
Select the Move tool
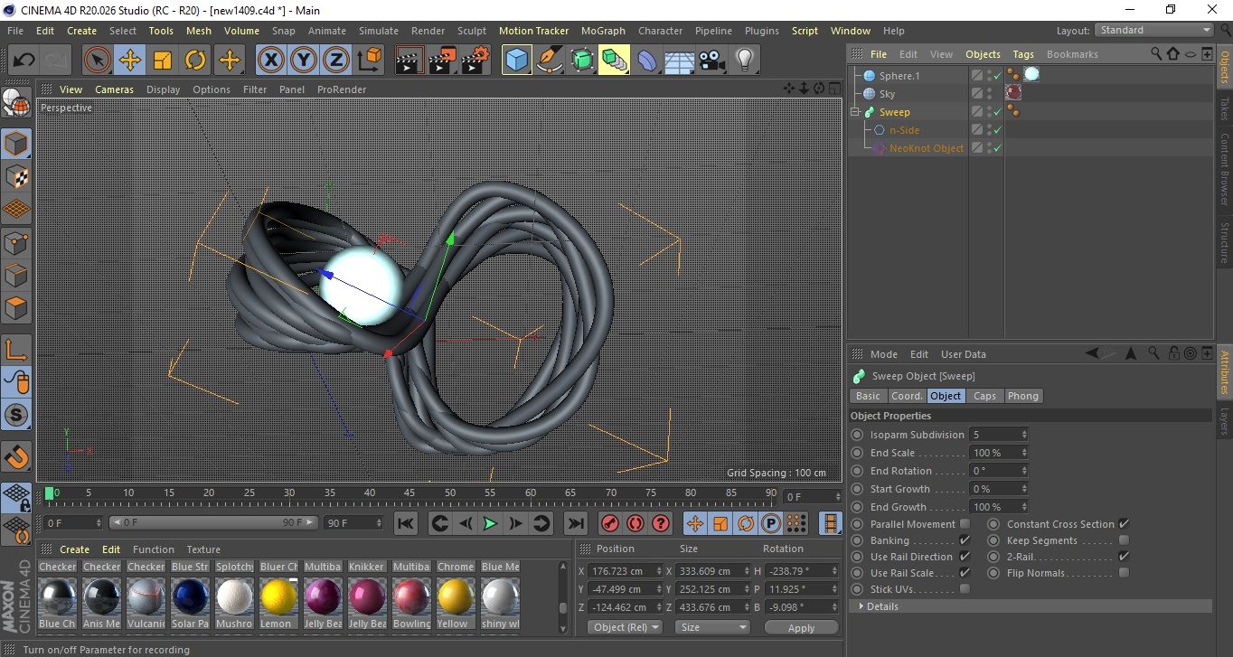click(130, 61)
